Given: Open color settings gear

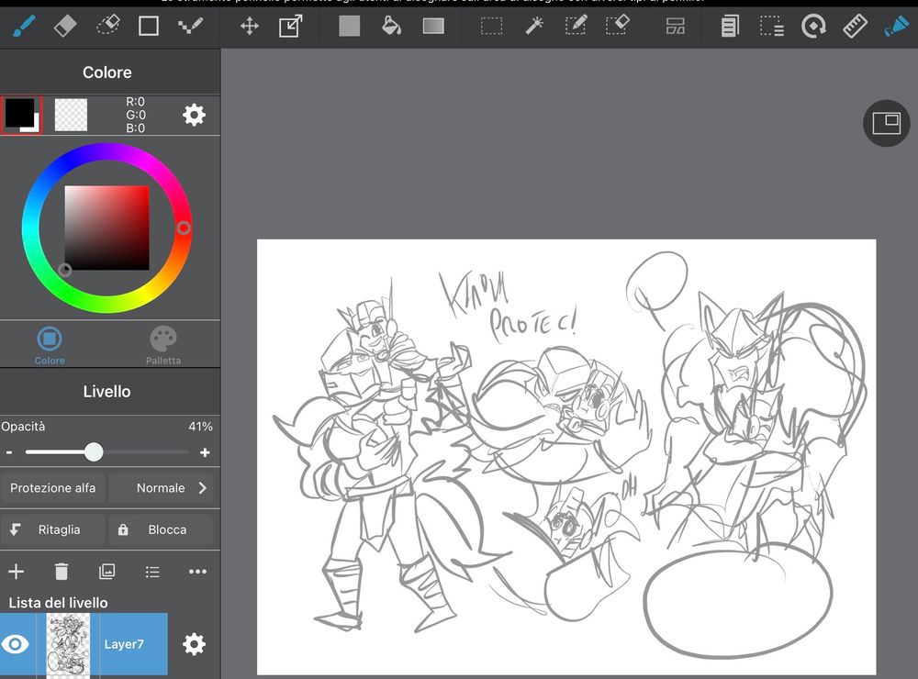Looking at the screenshot, I should click(194, 115).
